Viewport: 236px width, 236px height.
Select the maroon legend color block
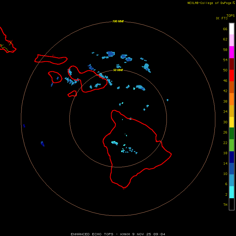[x=232, y=64]
